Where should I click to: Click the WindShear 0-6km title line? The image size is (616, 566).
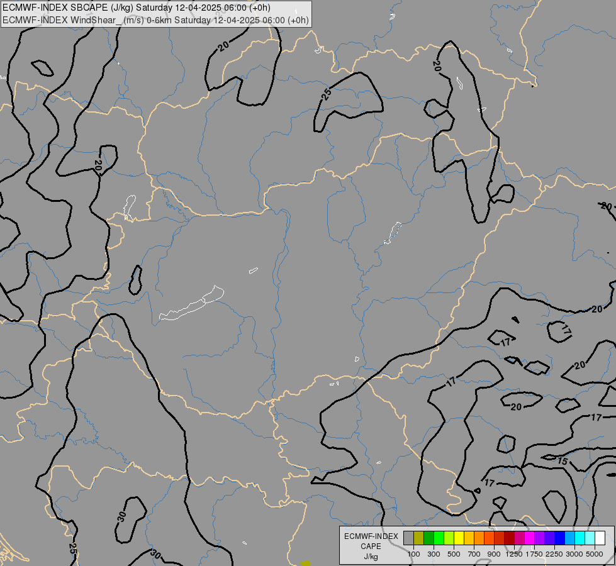tap(155, 20)
